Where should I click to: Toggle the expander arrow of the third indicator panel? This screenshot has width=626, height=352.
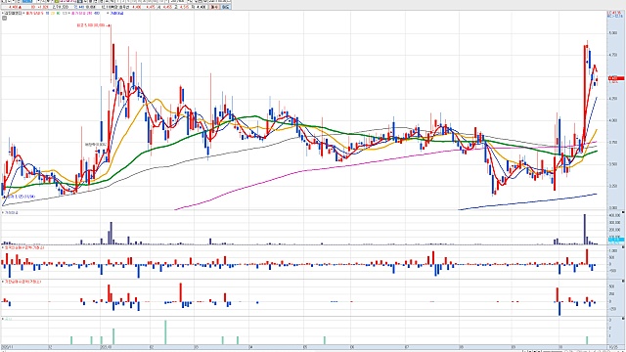click(x=2, y=247)
